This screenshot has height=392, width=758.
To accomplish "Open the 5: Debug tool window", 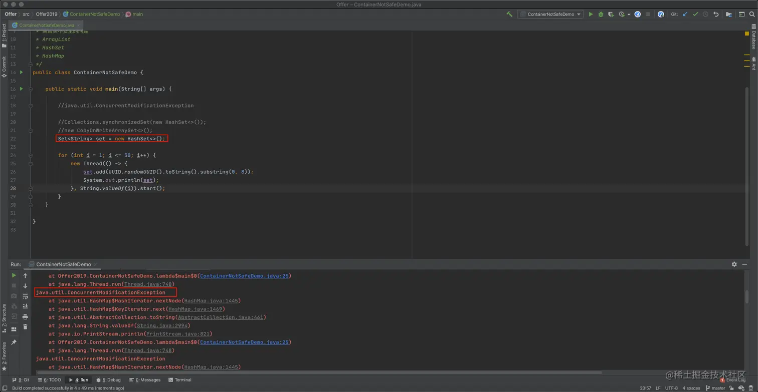I will coord(108,380).
